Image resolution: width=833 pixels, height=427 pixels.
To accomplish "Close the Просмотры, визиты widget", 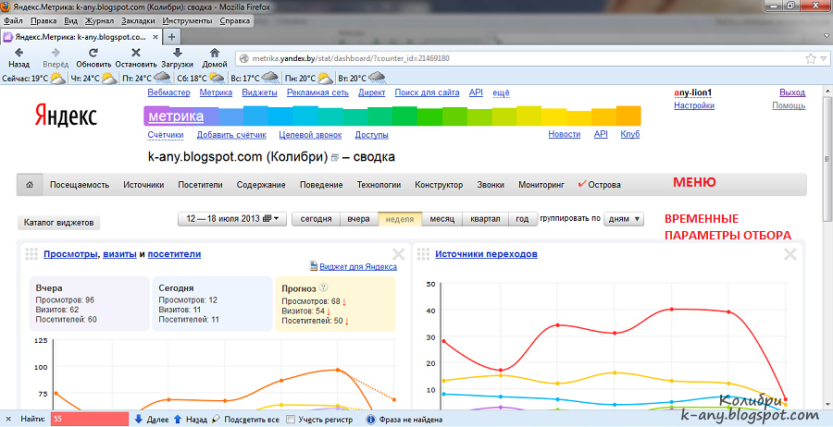I will (398, 254).
